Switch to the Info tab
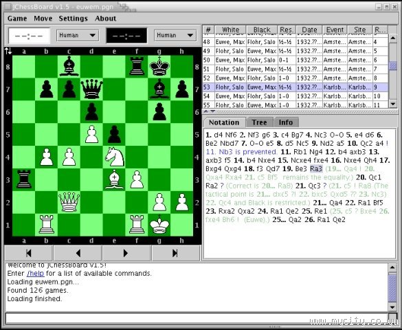This screenshot has height=330, width=402. (286, 122)
